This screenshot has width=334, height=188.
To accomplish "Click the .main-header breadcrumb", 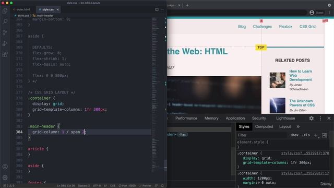I will click(x=43, y=16).
